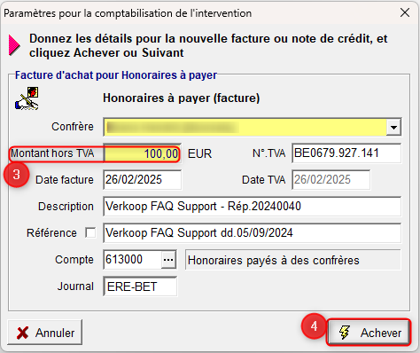Viewport: 420px width, 353px height.
Task: Click the hand-writing invoice icon
Action: (27, 98)
